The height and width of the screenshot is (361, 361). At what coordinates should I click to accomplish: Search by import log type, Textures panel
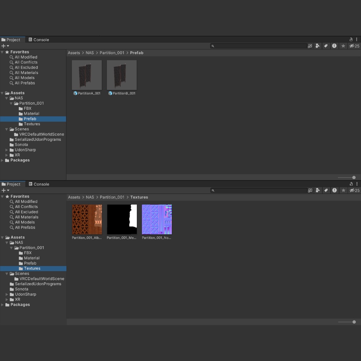(335, 190)
